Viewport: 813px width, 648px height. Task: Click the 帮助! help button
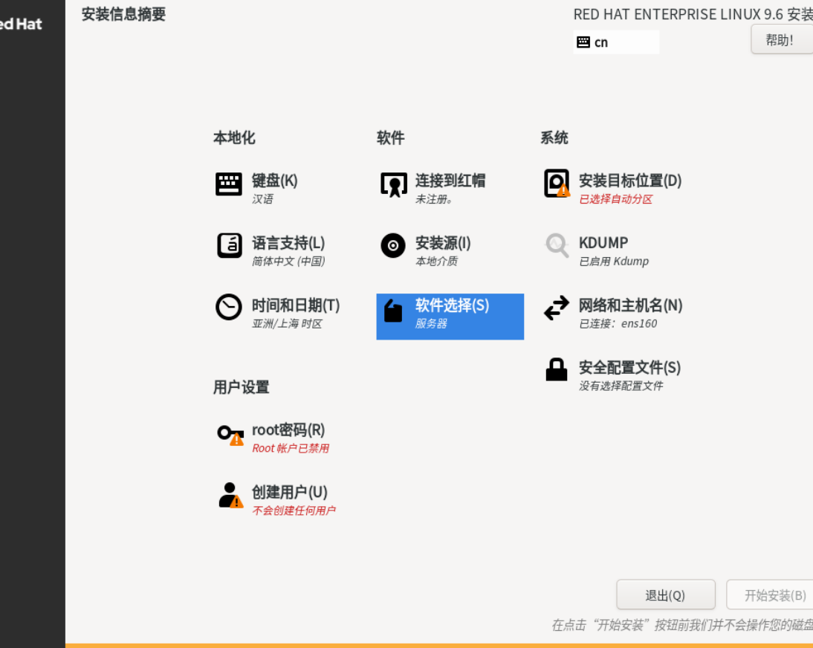point(782,39)
